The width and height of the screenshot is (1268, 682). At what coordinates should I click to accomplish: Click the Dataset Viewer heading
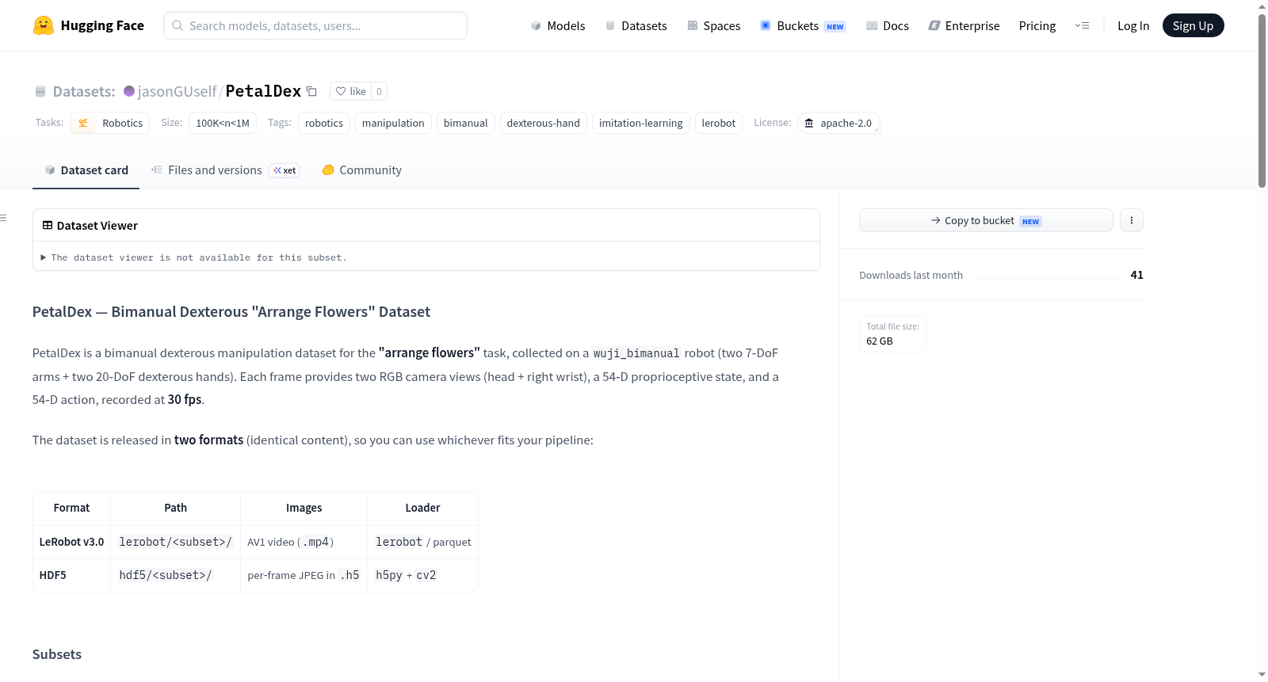97,226
